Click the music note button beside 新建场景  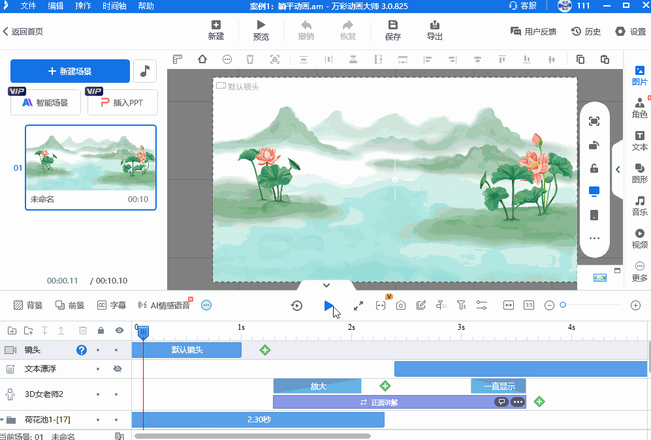click(144, 71)
